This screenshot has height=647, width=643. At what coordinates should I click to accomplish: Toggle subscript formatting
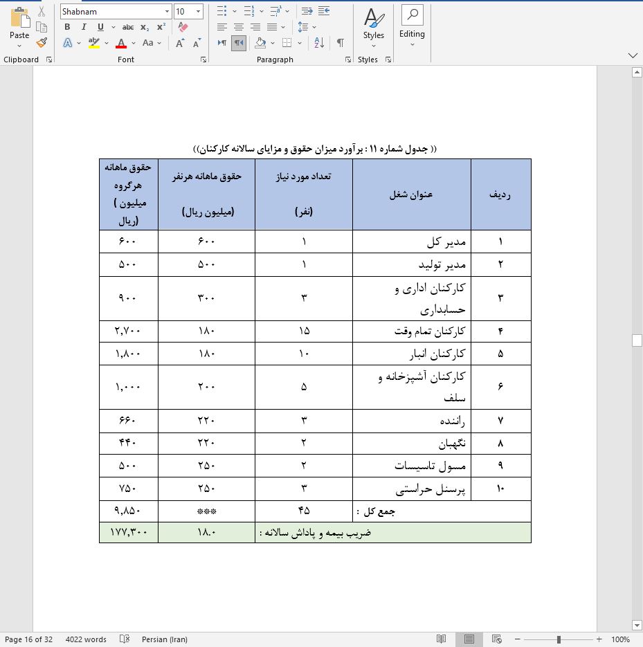tap(145, 27)
